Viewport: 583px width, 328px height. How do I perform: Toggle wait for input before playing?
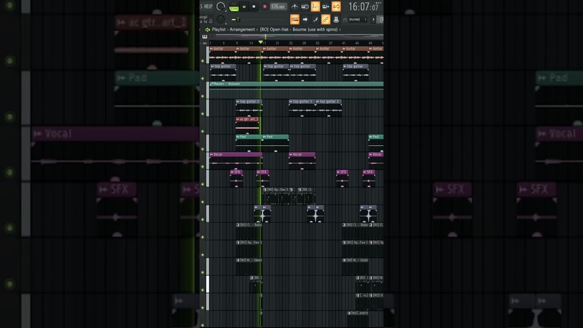pyautogui.click(x=305, y=6)
